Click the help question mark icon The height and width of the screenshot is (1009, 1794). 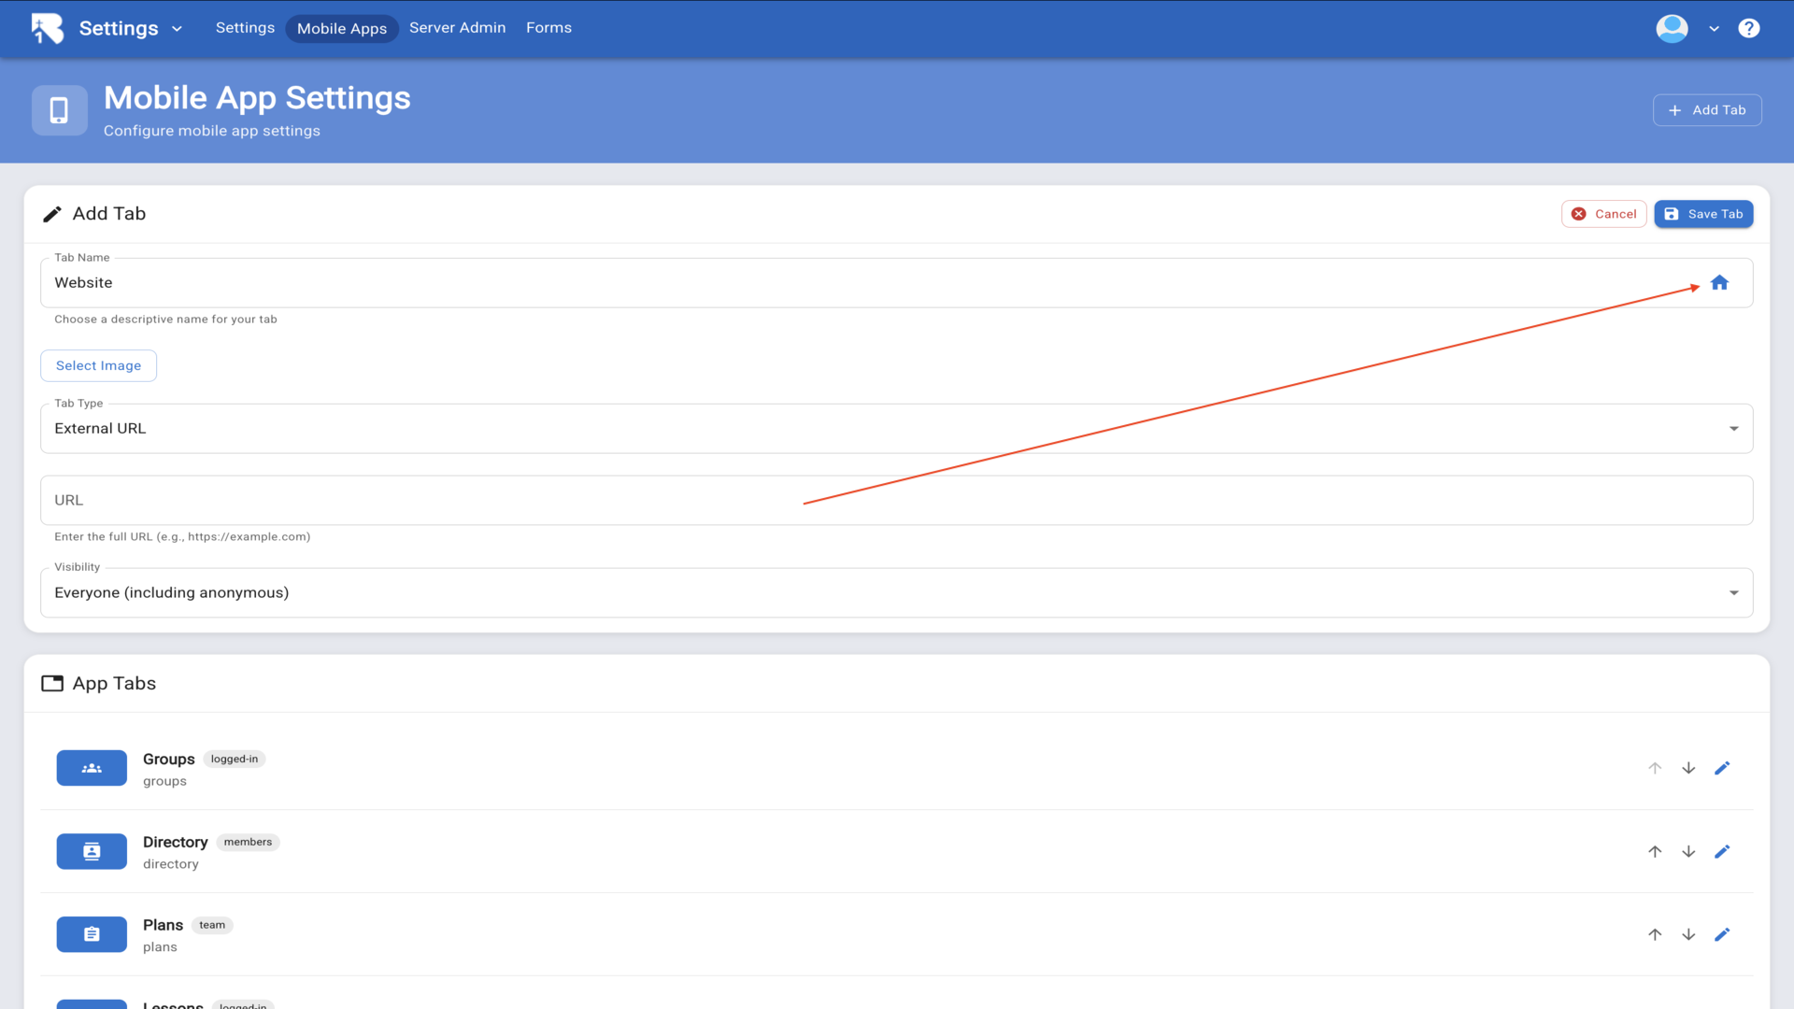1748,28
